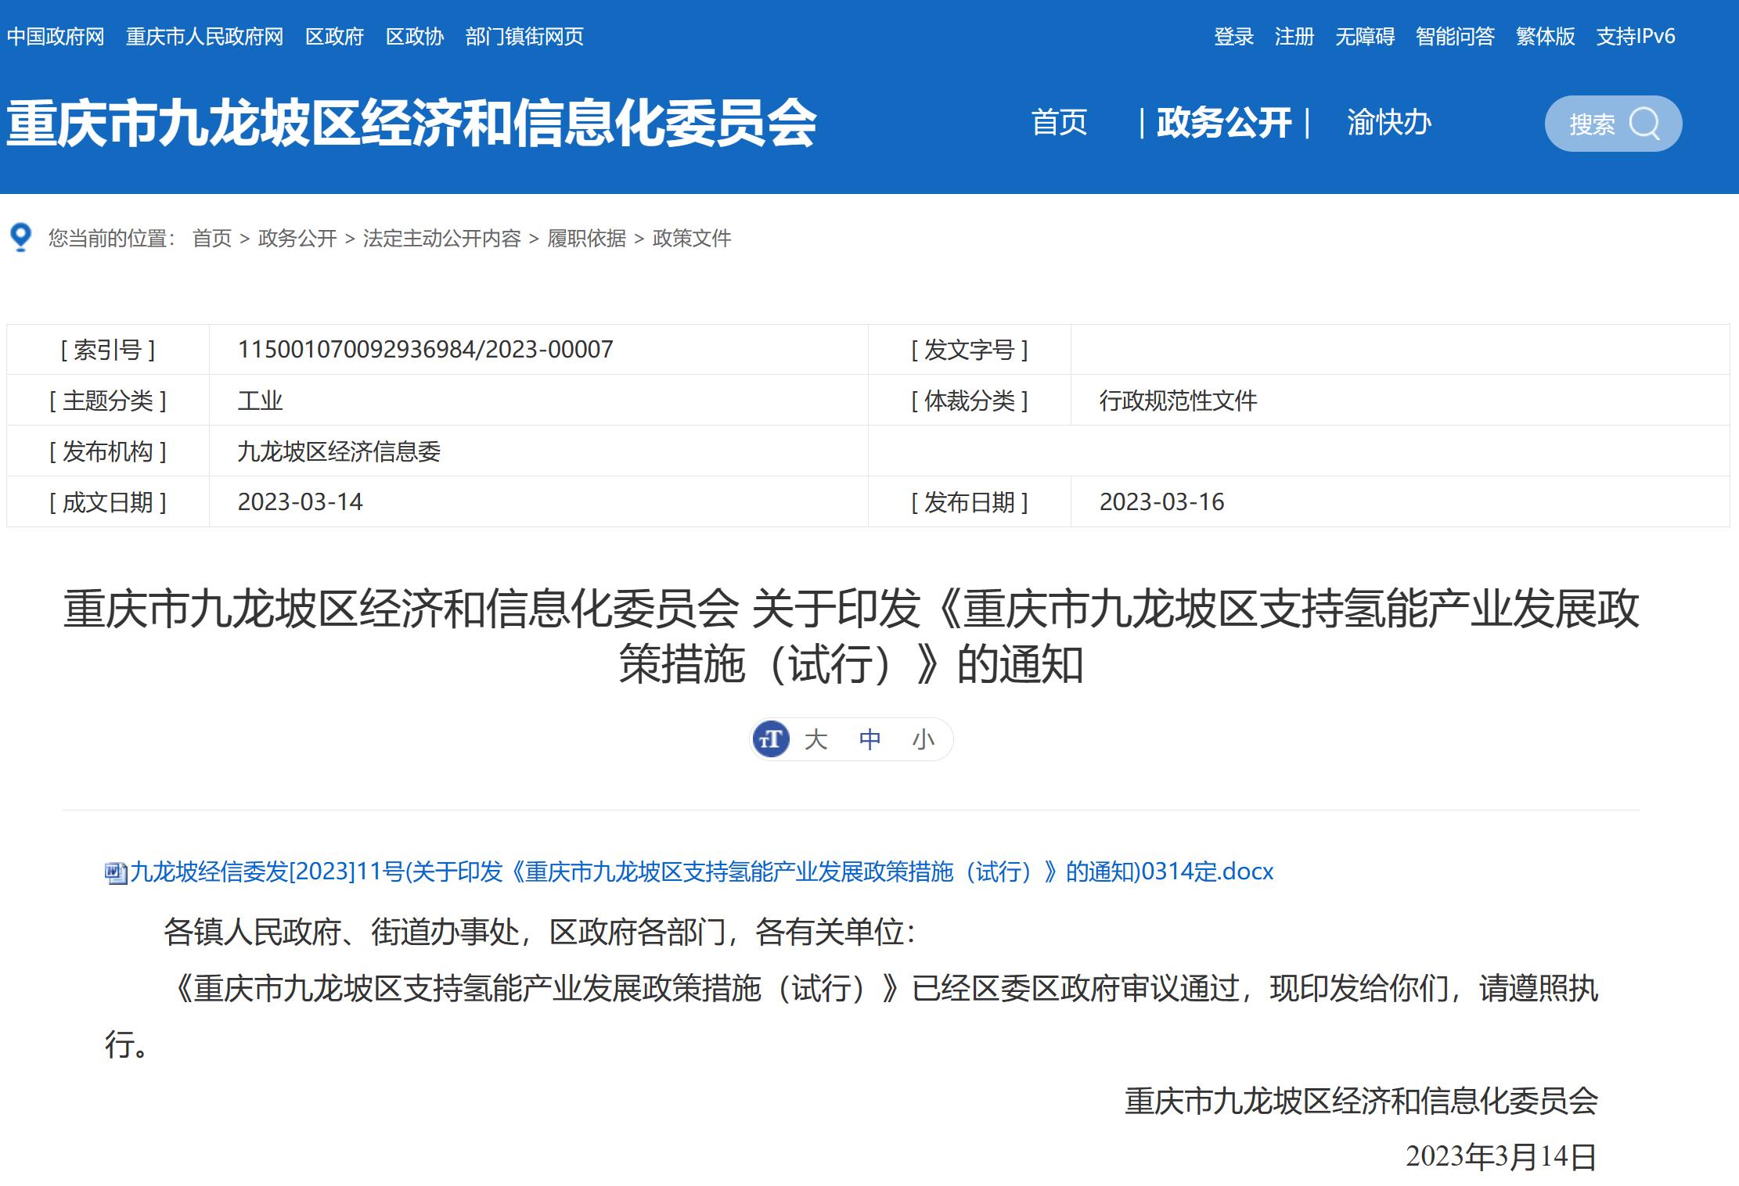Open 部门镇街网页 link

coord(524,37)
